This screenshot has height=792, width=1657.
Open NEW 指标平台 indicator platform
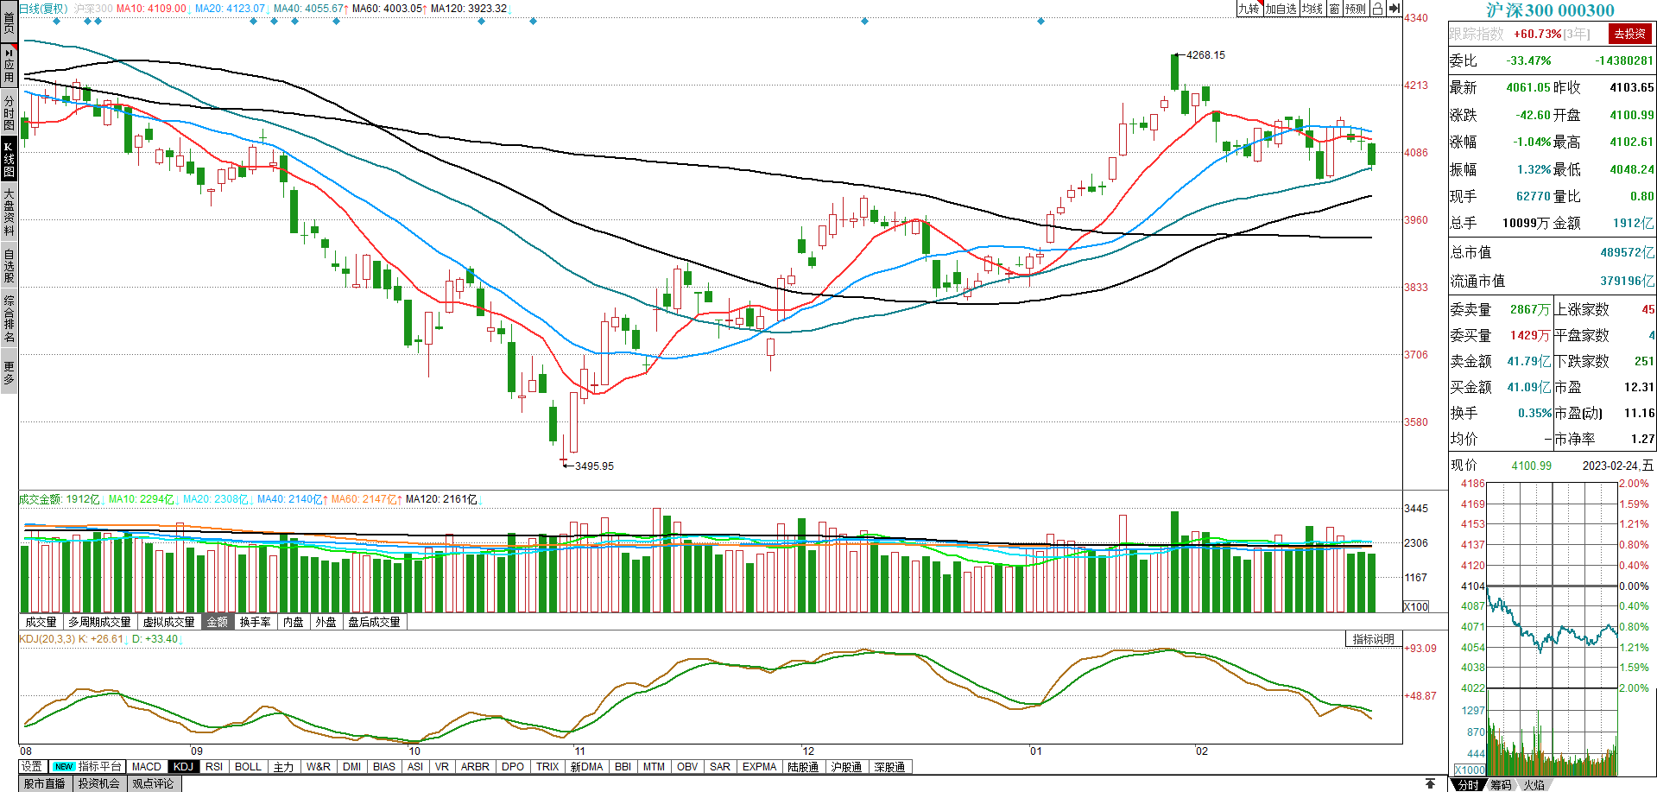(x=87, y=766)
